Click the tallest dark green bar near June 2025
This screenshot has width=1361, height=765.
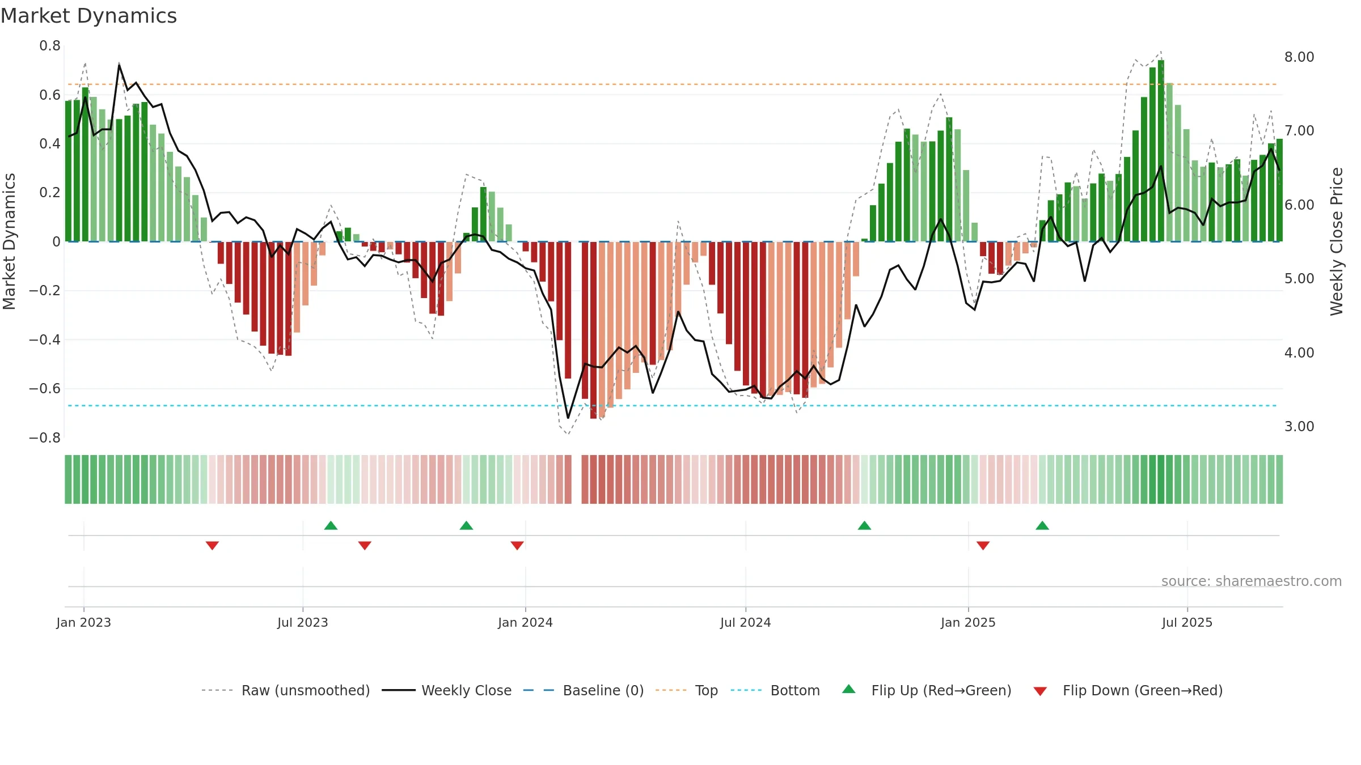pos(1161,151)
